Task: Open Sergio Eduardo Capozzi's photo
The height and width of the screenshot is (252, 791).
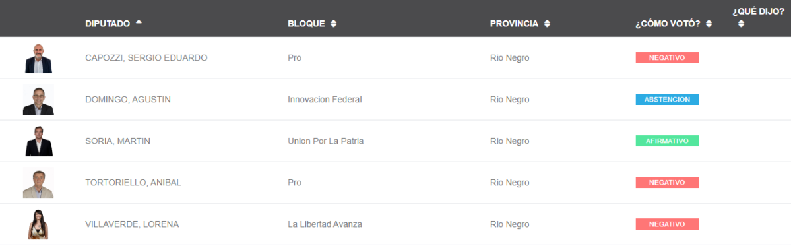Action: tap(38, 58)
